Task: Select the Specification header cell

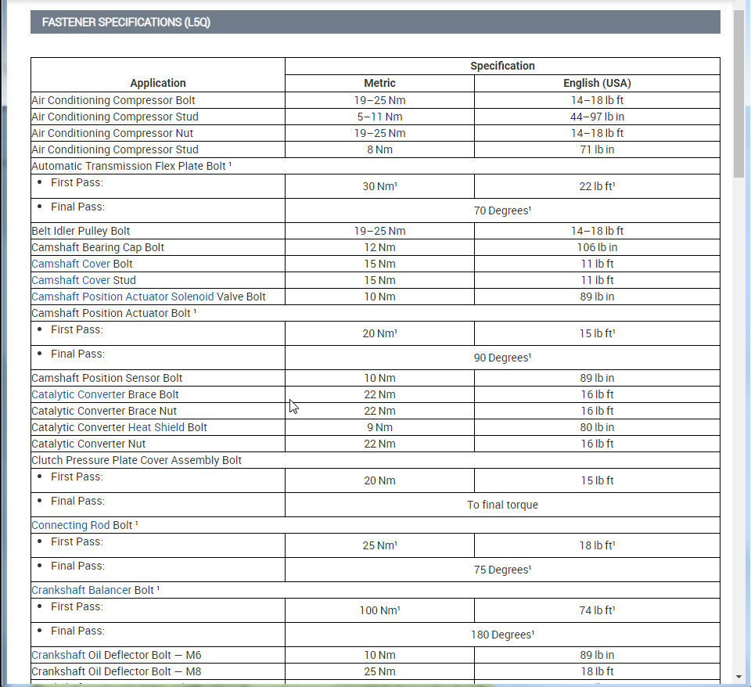Action: click(x=502, y=66)
